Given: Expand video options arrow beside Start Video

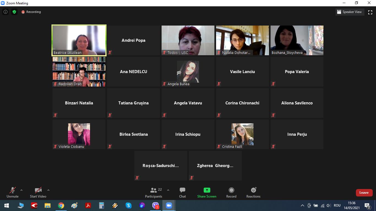Looking at the screenshot, I should click(48, 190).
